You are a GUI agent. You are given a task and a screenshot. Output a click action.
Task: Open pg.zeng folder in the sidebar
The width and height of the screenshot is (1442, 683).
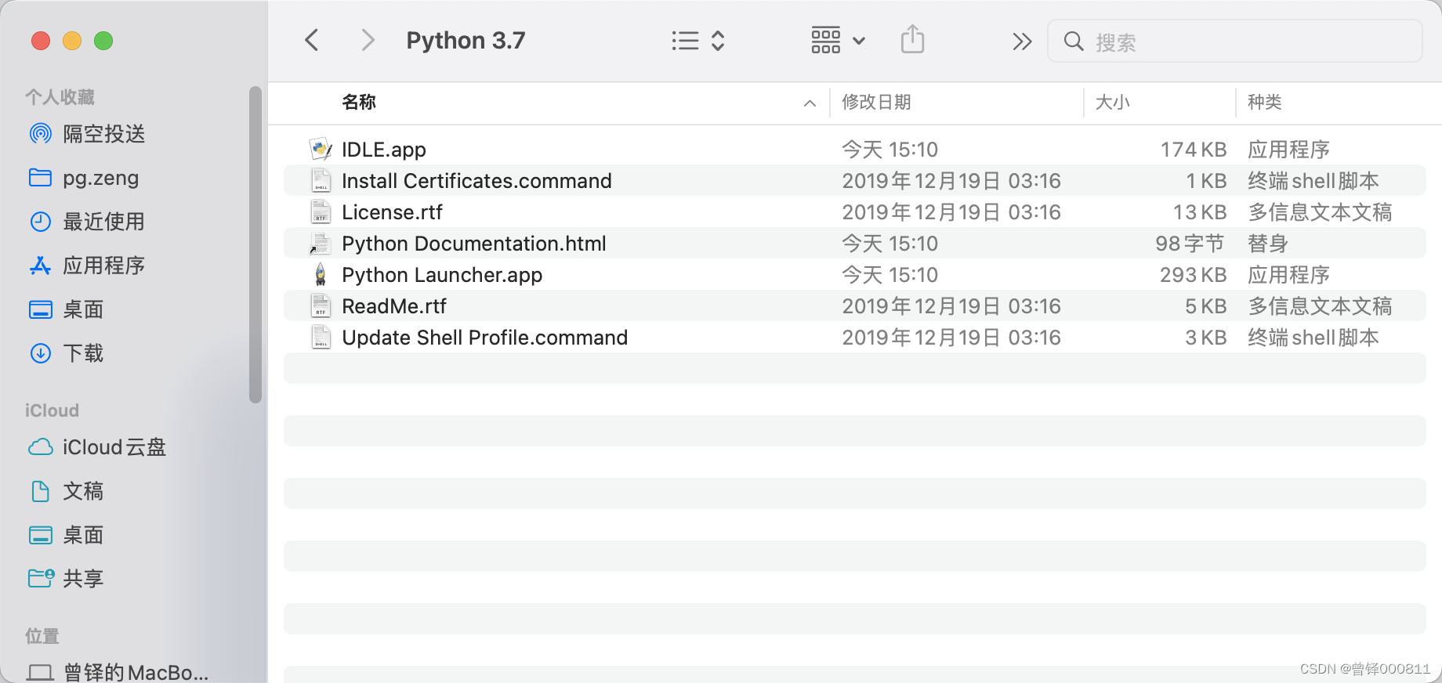click(101, 179)
